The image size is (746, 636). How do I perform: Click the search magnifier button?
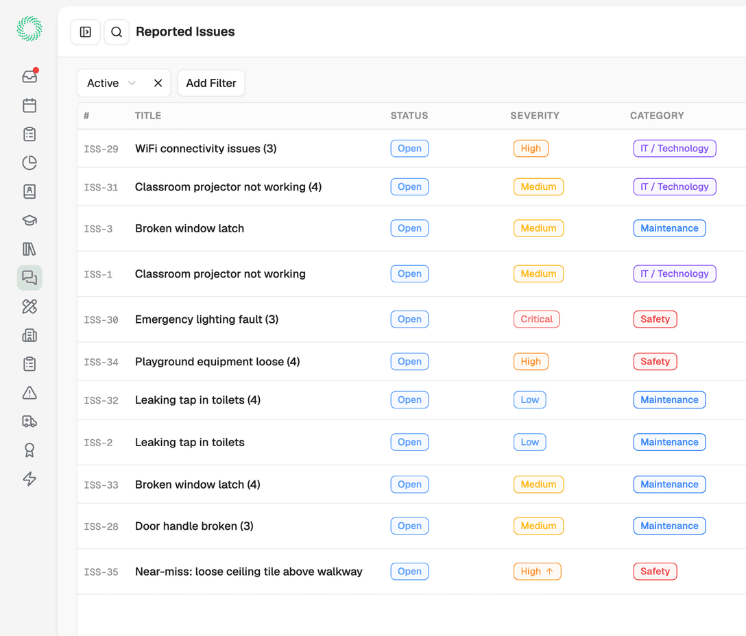117,32
